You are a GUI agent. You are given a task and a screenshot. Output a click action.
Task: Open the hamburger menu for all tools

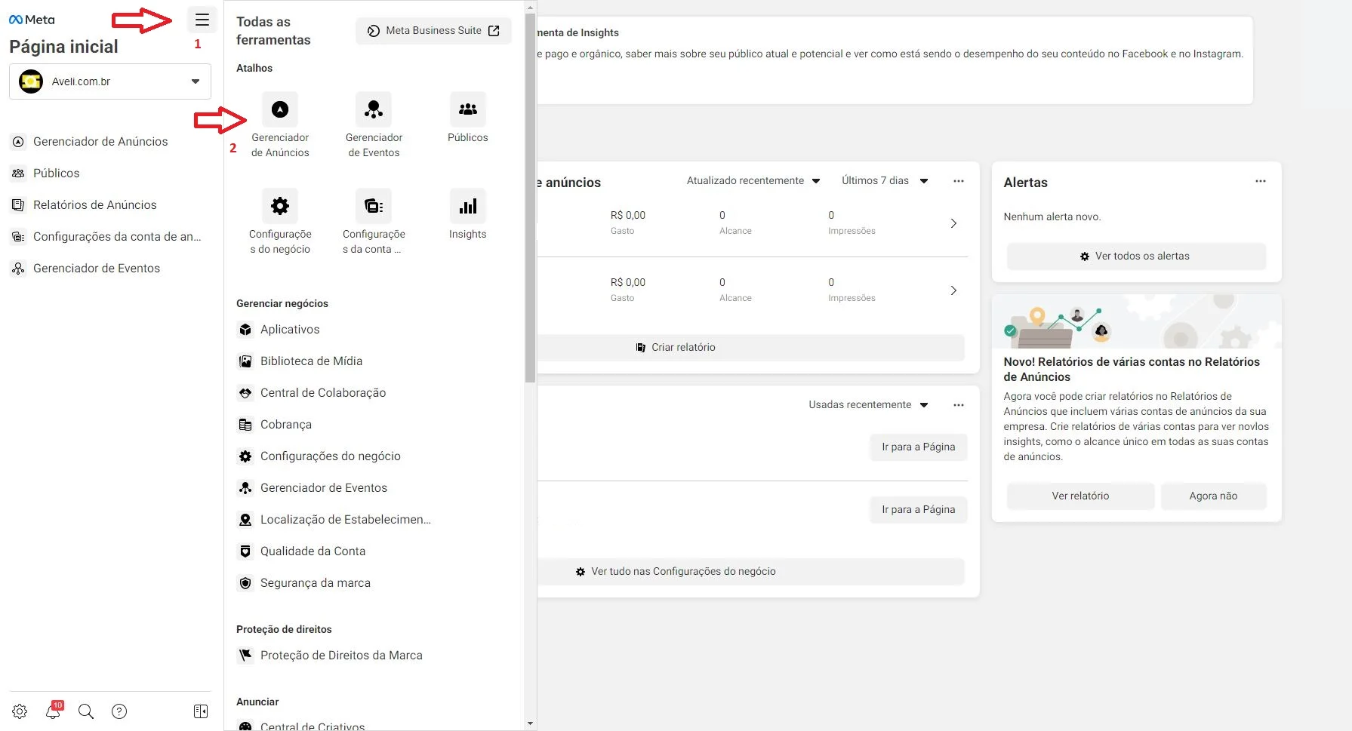coord(202,20)
